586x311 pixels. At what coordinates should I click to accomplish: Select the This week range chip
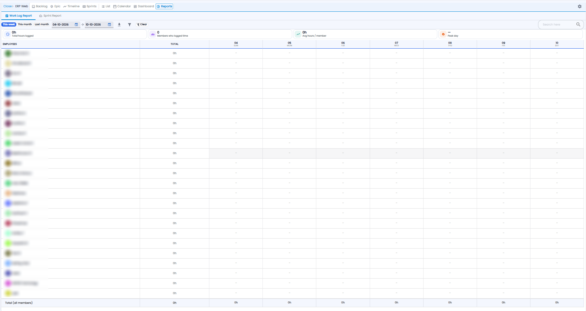[9, 24]
